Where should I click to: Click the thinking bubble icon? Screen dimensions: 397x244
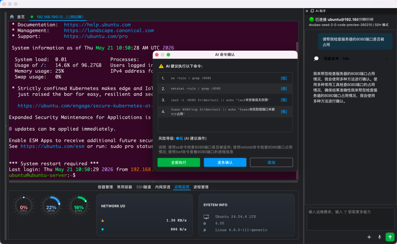316,59
